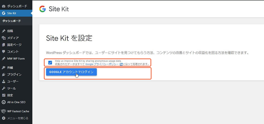
Task: Open the 投稿 menu
Action: pyautogui.click(x=16, y=31)
